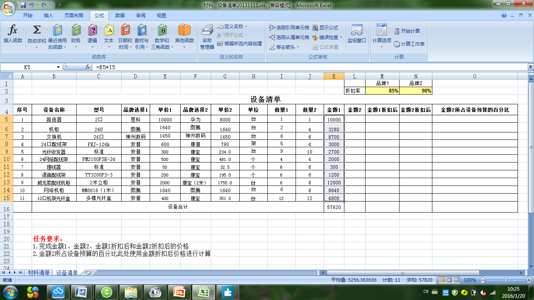Open the 逻辑 functions book icon

[92, 30]
